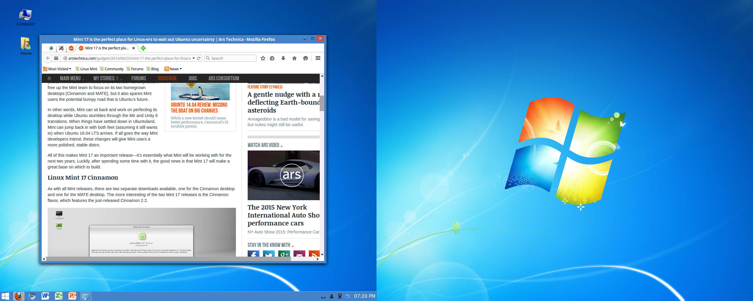Click the vertical scrollbar thumb
This screenshot has width=753, height=301.
click(x=322, y=103)
